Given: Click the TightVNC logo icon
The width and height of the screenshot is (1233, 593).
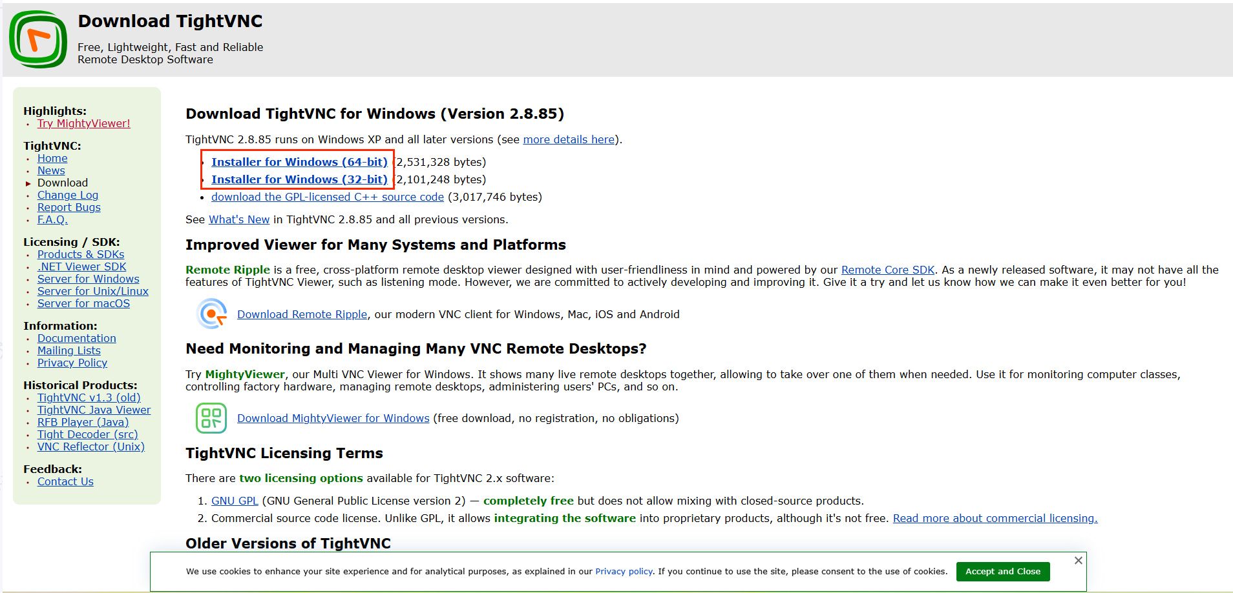Looking at the screenshot, I should click(x=38, y=39).
